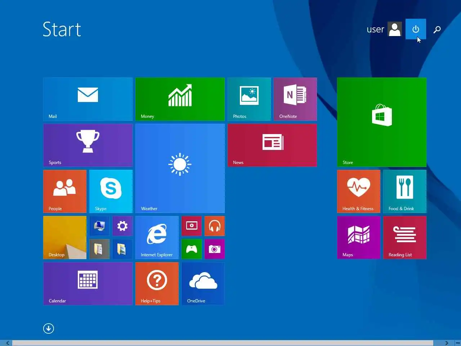
Task: Click the power options button
Action: tap(416, 29)
